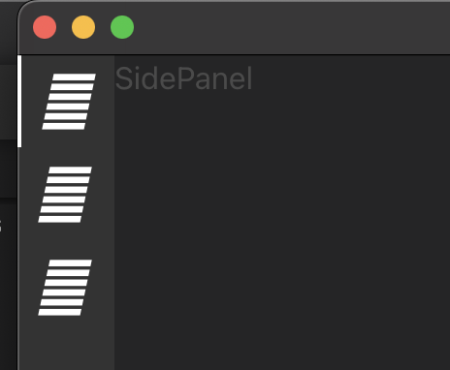Click the gap between second and third sidebar icons

point(66,241)
